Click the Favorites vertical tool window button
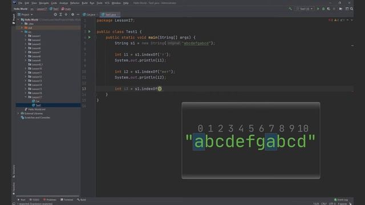Viewport: 365px width, 205px height. [x=14, y=188]
